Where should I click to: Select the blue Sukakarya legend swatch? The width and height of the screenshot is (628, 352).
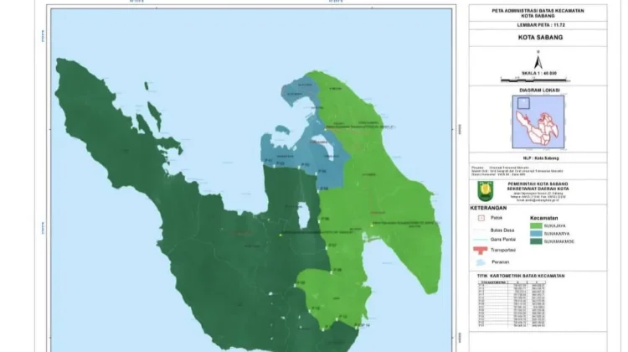(536, 234)
